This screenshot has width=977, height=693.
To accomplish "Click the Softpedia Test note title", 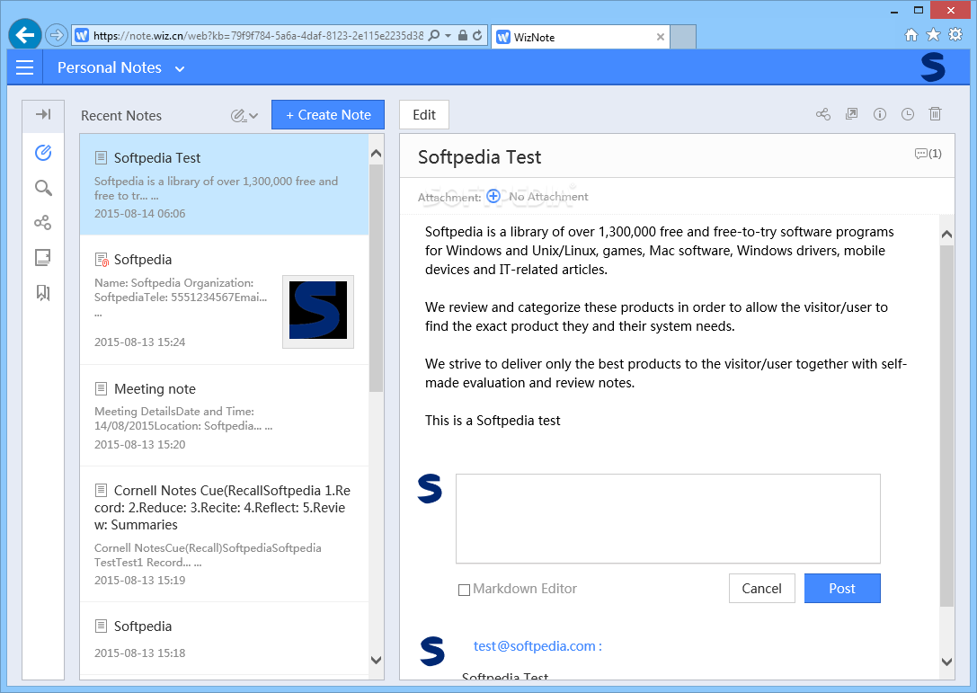I will (x=479, y=157).
